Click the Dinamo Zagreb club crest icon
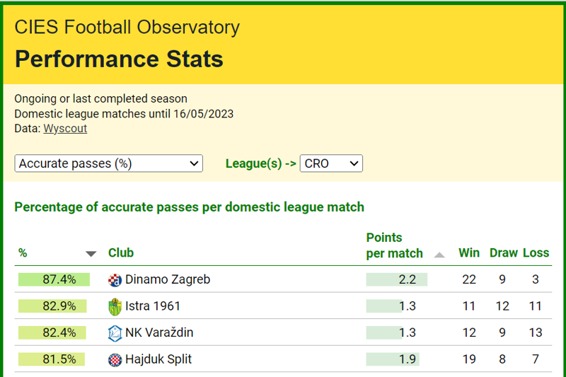566x377 pixels. (x=115, y=279)
